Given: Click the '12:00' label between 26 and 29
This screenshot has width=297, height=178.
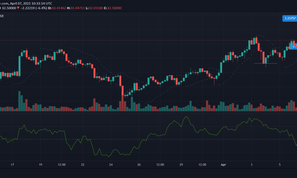Looking at the screenshot, I should point(160,165).
